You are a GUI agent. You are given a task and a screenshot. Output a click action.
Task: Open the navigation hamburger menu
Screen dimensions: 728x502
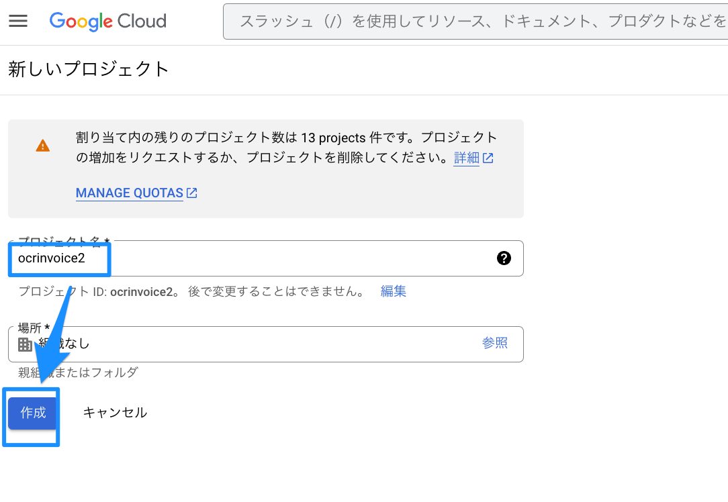(x=18, y=21)
